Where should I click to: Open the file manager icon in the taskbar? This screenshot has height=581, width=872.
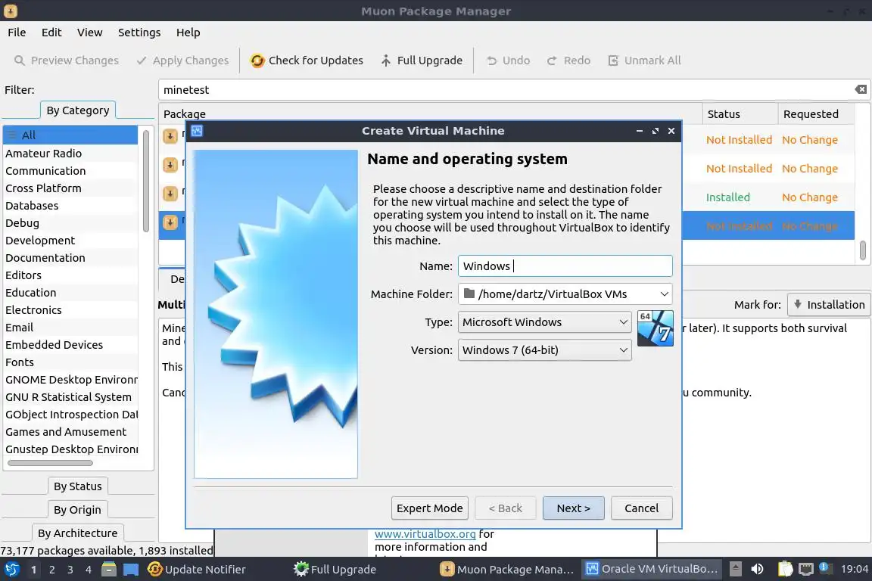[x=109, y=569]
